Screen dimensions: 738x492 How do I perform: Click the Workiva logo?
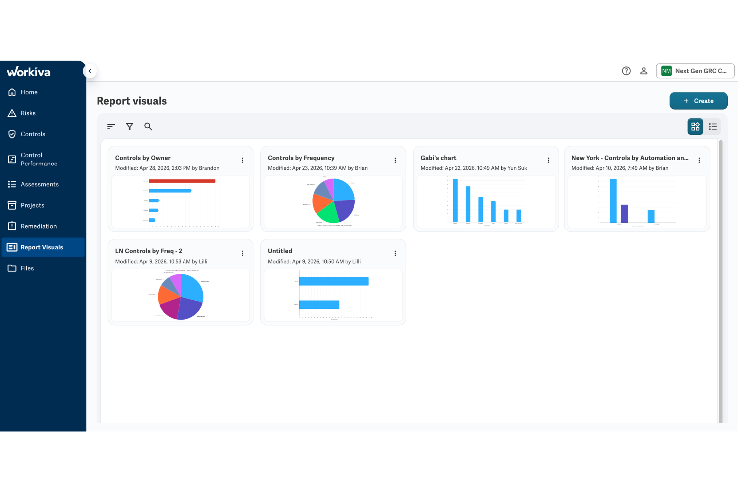[29, 72]
